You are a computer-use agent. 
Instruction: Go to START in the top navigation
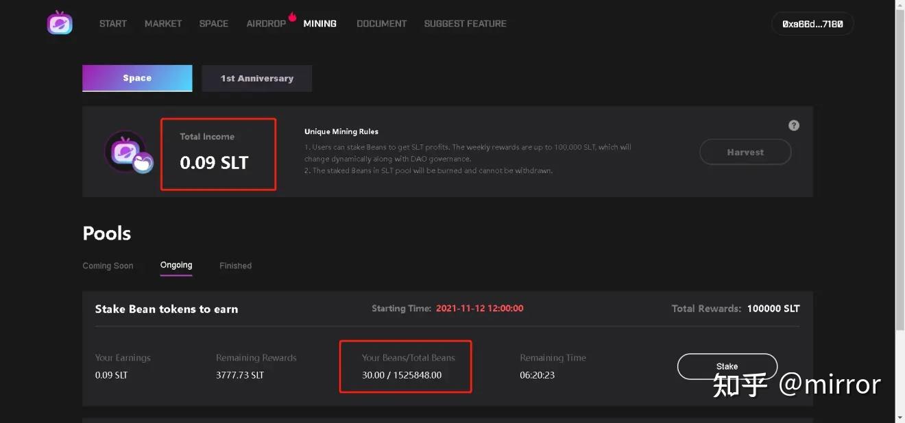(x=113, y=23)
